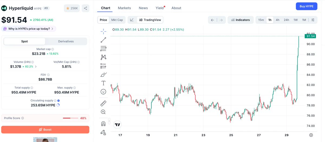Switch to Derivatives data
Viewport: 325px width, 142px height.
(66, 41)
